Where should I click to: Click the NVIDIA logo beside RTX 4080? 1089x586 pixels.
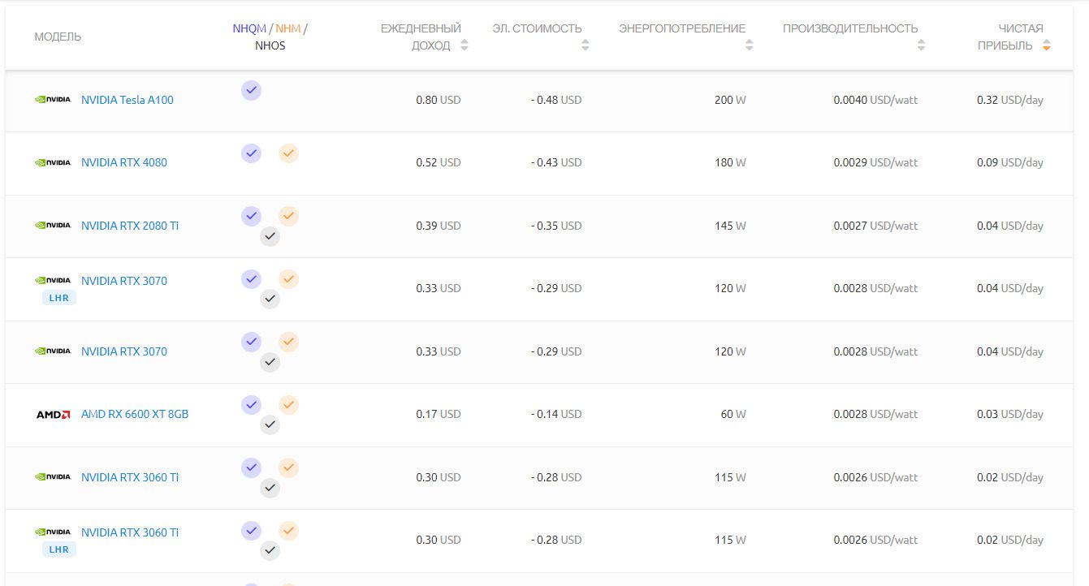[53, 162]
